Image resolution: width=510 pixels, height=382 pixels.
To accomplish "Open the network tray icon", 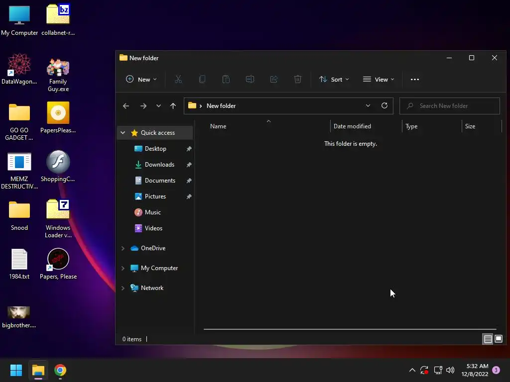I will [x=438, y=370].
